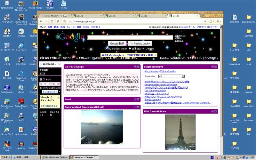Image resolution: width=256 pixels, height=160 pixels.
Task: Open the You Tube-mirutenokai bookmark
Action: 155,91
